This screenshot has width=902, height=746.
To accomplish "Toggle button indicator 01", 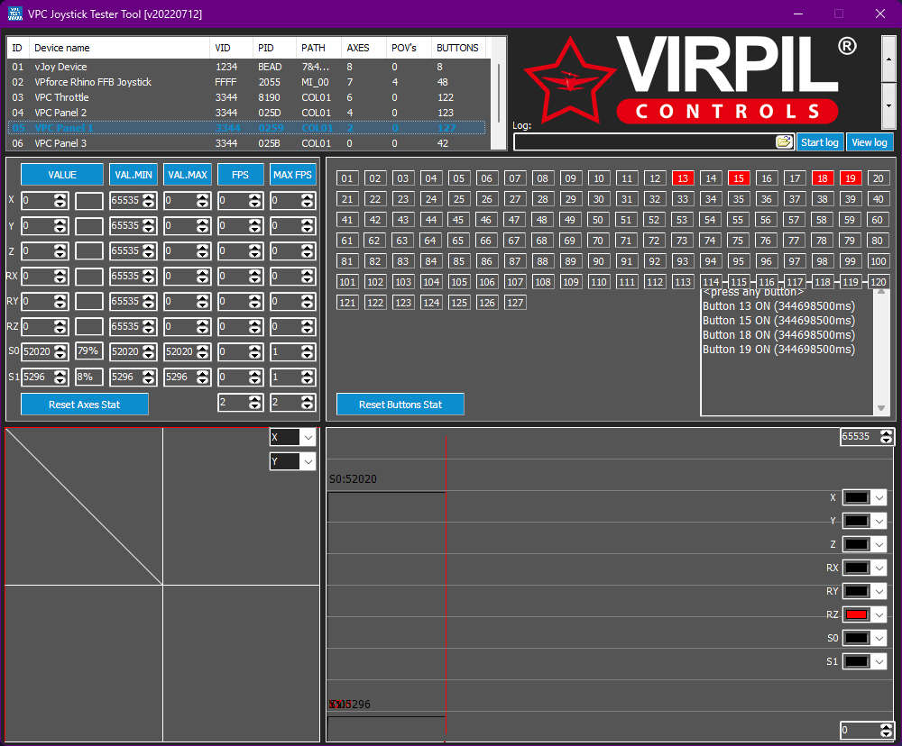I will click(x=347, y=178).
